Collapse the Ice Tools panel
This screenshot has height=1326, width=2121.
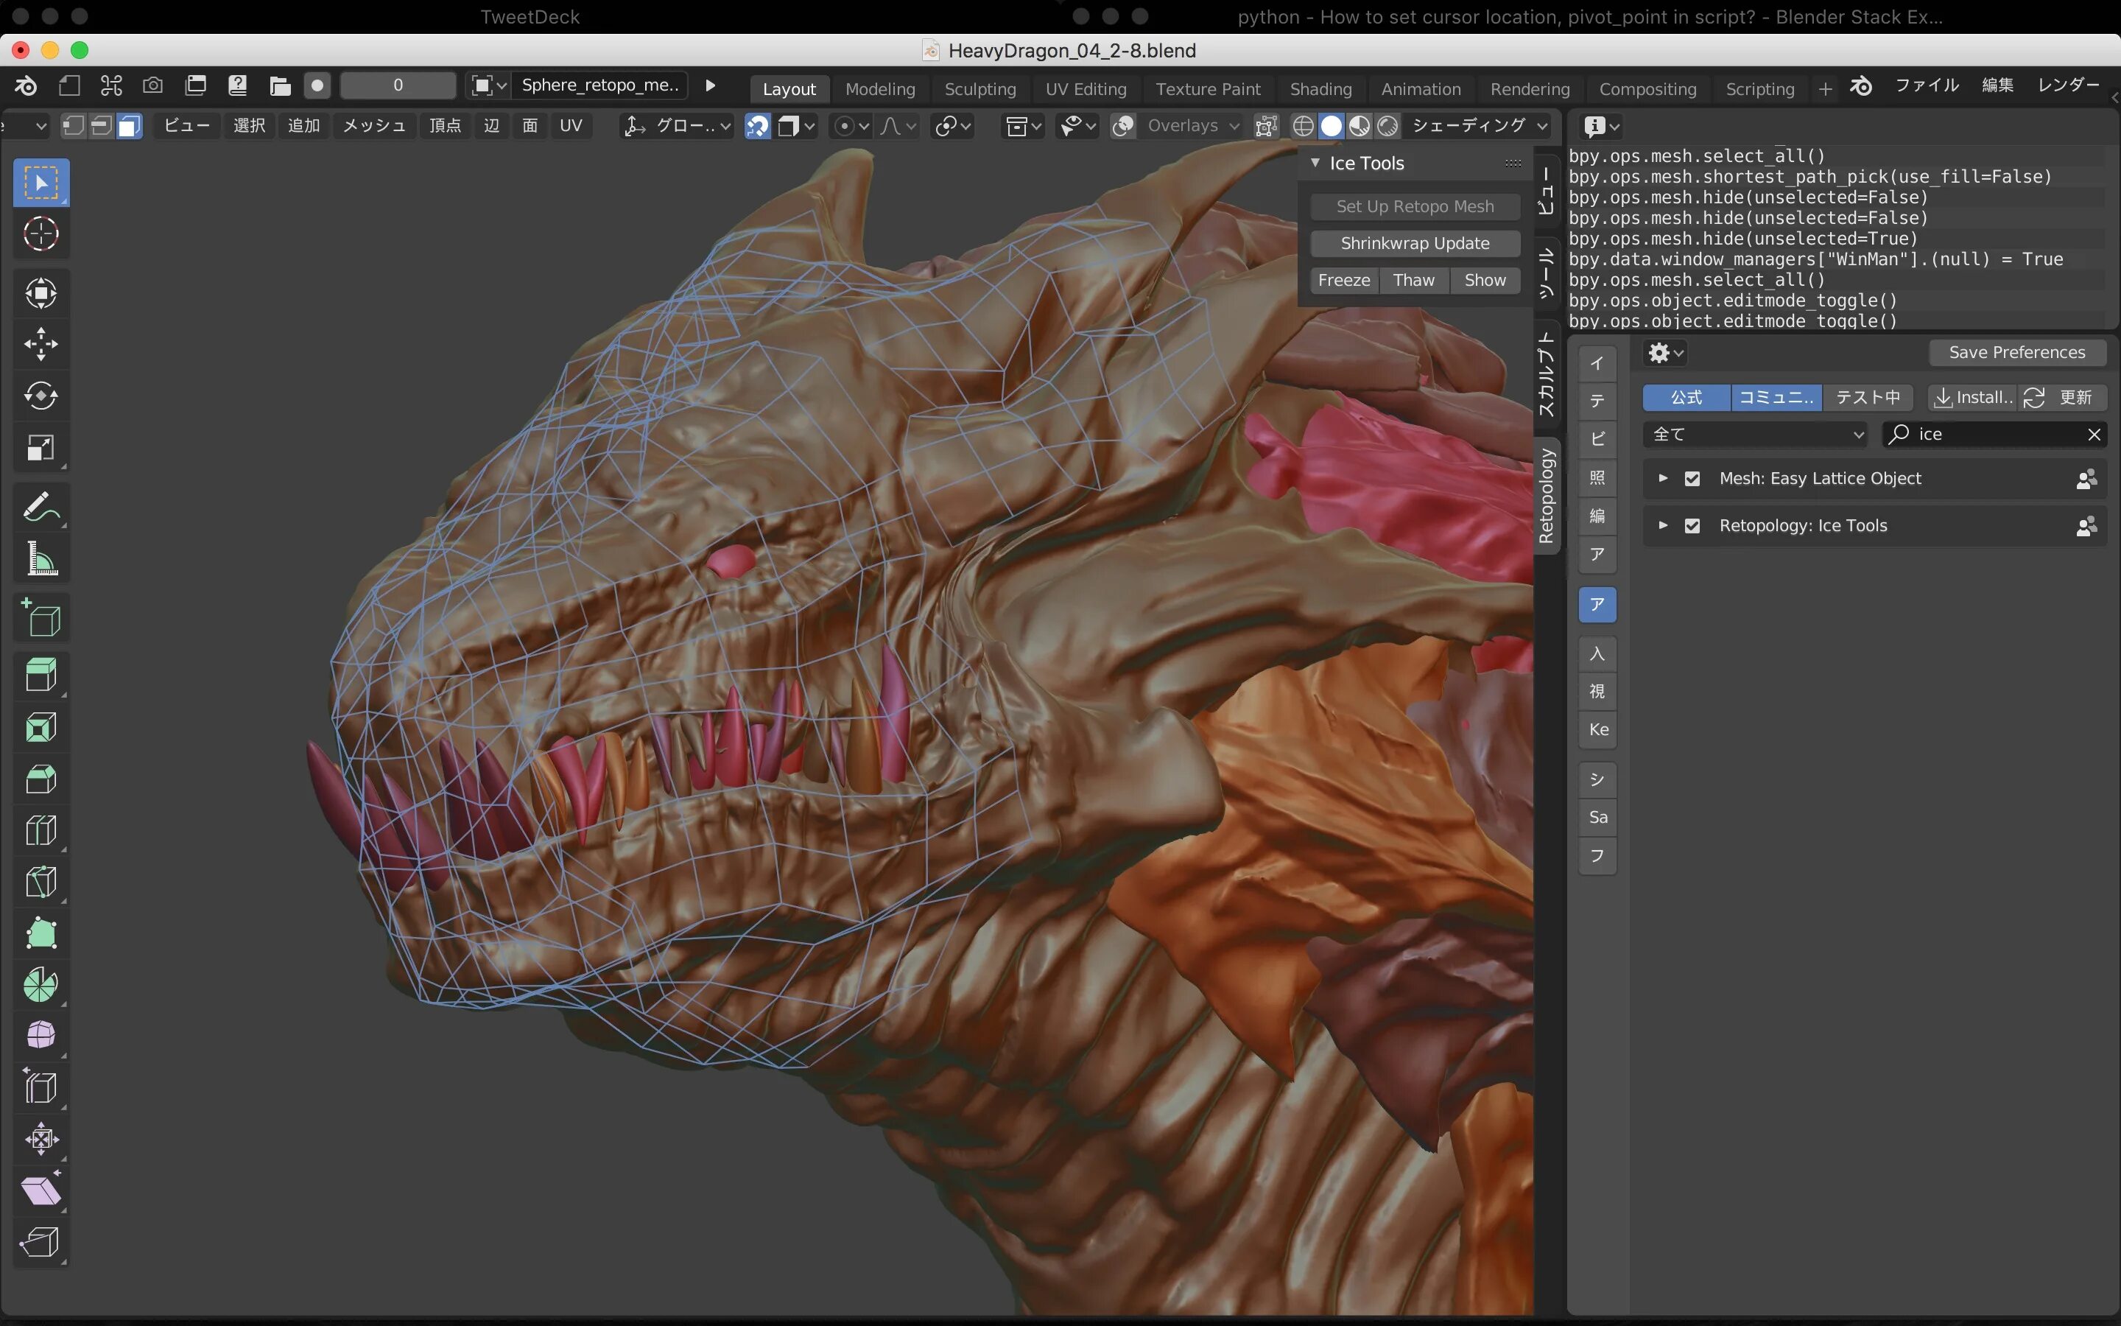click(x=1315, y=163)
